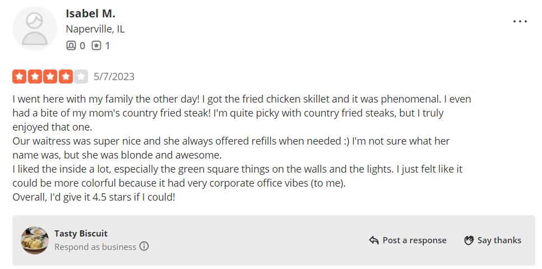This screenshot has height=269, width=542.
Task: Click the Naperville, IL location text
Action: click(95, 29)
